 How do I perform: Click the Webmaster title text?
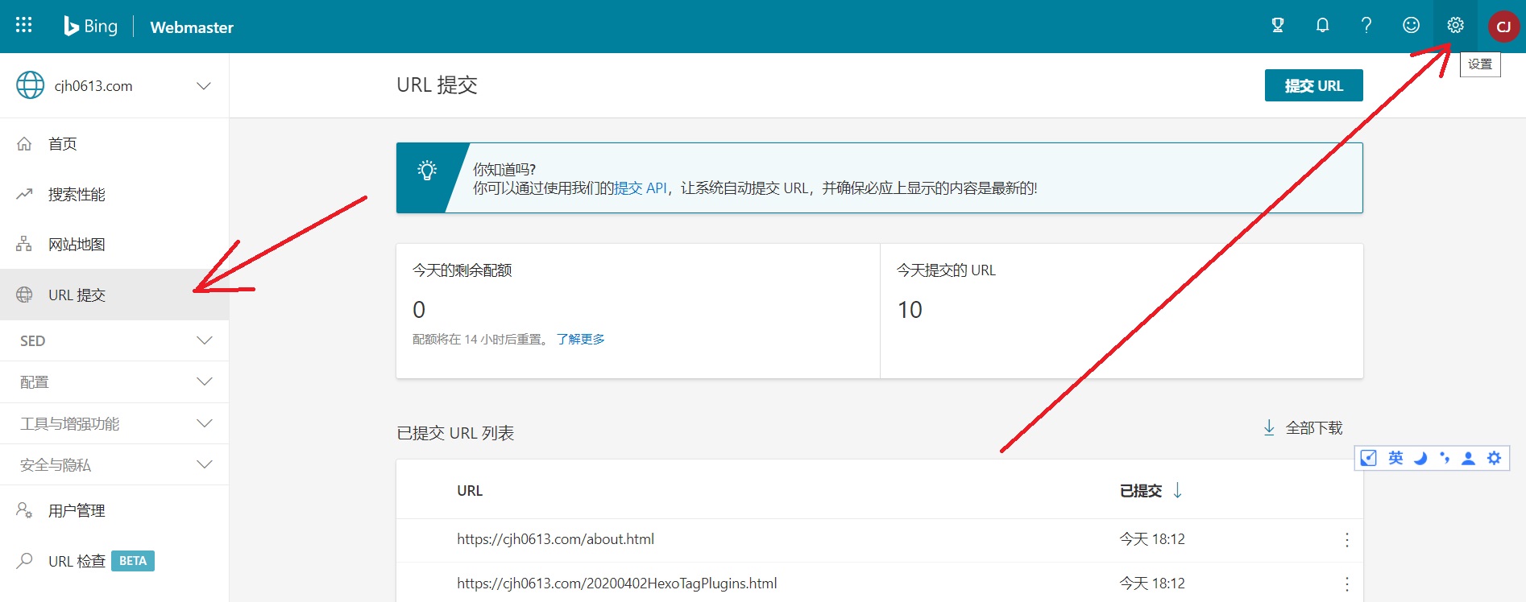(x=192, y=27)
